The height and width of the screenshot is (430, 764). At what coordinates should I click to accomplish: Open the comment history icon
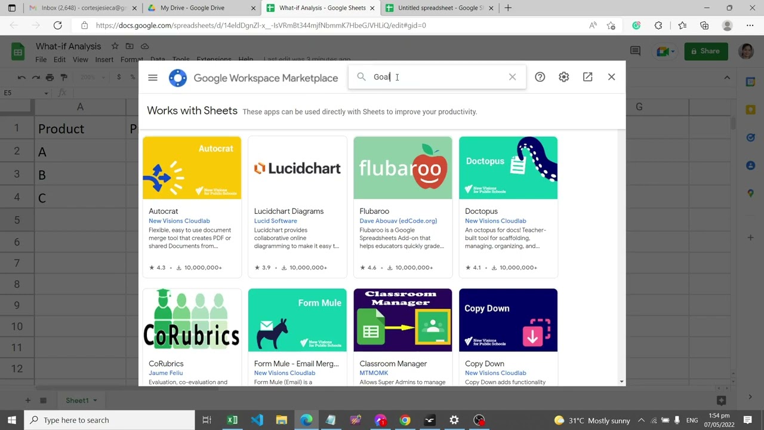pyautogui.click(x=636, y=51)
